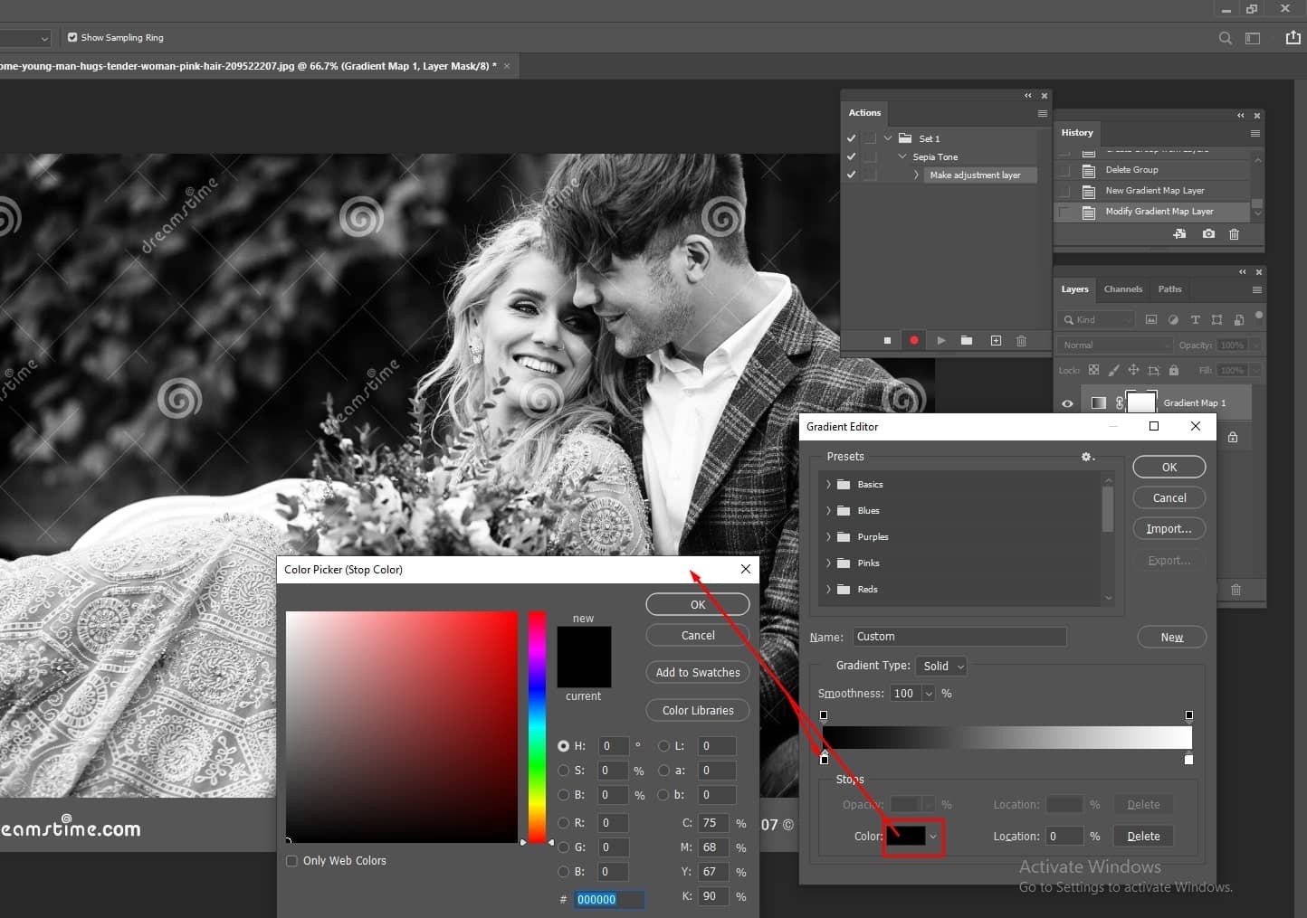Viewport: 1307px width, 918px height.
Task: Toggle visibility of the Gradient Map 1 layer
Action: click(1067, 403)
